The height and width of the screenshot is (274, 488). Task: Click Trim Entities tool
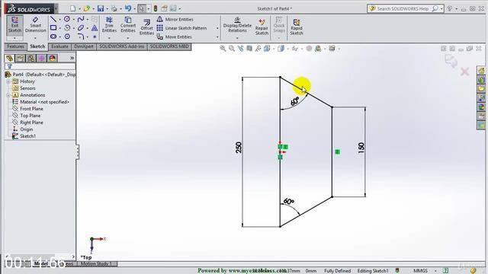point(109,25)
